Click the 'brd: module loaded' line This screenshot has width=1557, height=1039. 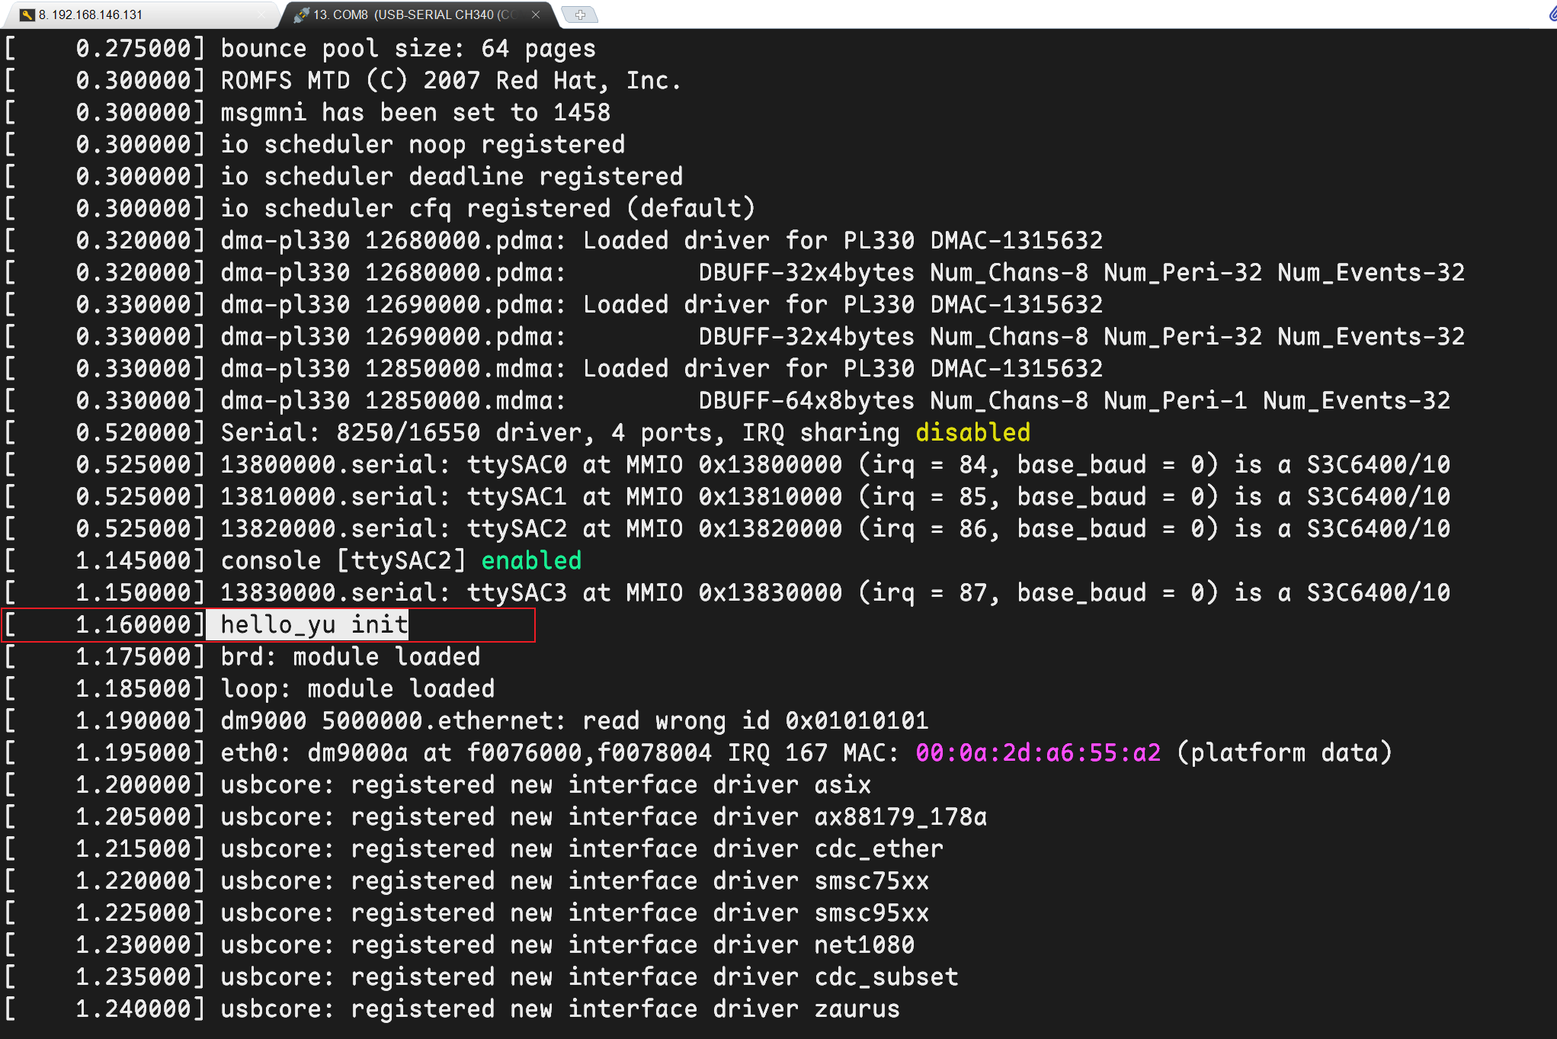(x=351, y=656)
